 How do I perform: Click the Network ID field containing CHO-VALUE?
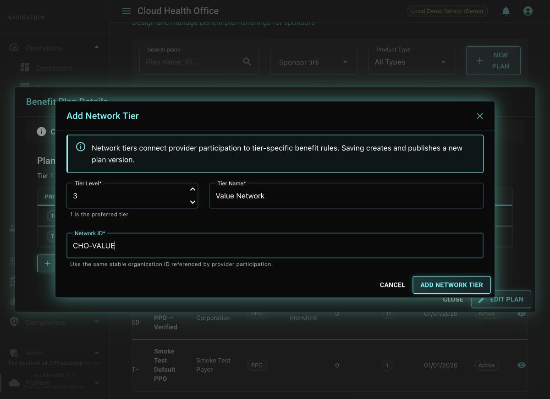pyautogui.click(x=275, y=246)
